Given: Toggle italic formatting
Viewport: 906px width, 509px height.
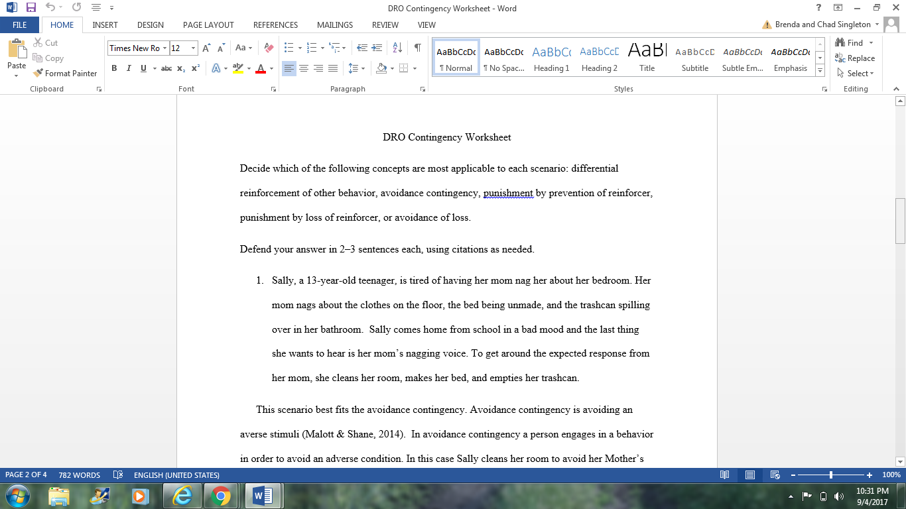Looking at the screenshot, I should pos(128,68).
